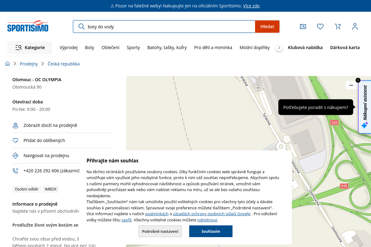This screenshot has width=371, height=247.
Task: Expand the Kategorie menu
Action: point(30,48)
